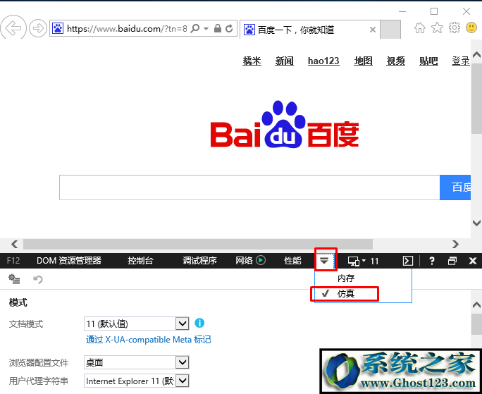Open the 视频 link
Image resolution: width=482 pixels, height=394 pixels.
pos(395,61)
